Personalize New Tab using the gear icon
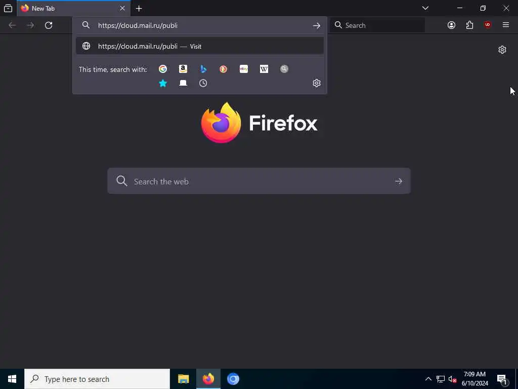518x389 pixels. click(x=502, y=50)
